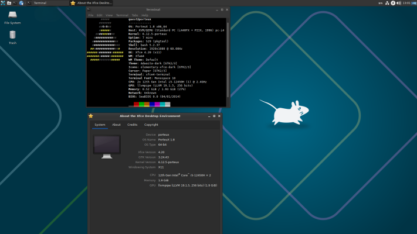Click the red color block in the terminal output
The image size is (417, 234).
coord(136,104)
